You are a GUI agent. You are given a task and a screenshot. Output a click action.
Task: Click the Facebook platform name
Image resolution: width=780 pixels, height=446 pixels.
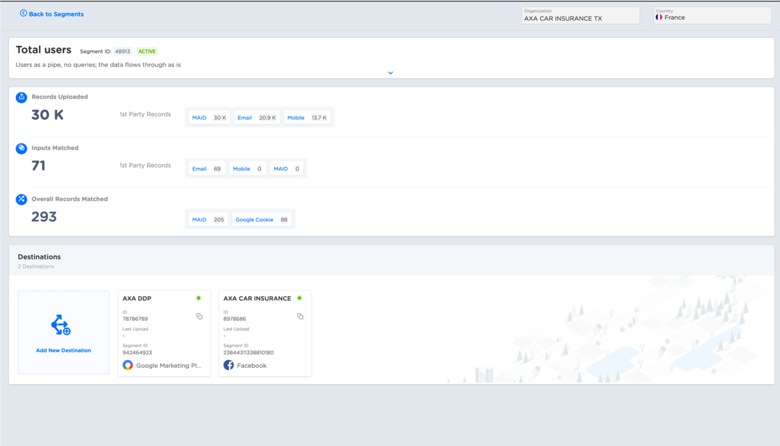[x=251, y=366]
